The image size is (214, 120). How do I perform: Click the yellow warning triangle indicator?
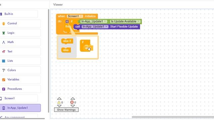[x=59, y=102]
